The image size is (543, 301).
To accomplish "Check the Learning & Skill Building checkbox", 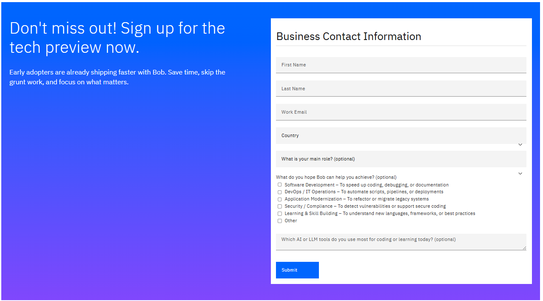I will (280, 213).
